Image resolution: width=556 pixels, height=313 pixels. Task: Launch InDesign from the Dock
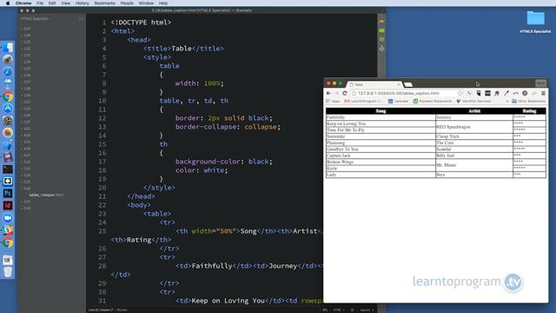(x=8, y=205)
